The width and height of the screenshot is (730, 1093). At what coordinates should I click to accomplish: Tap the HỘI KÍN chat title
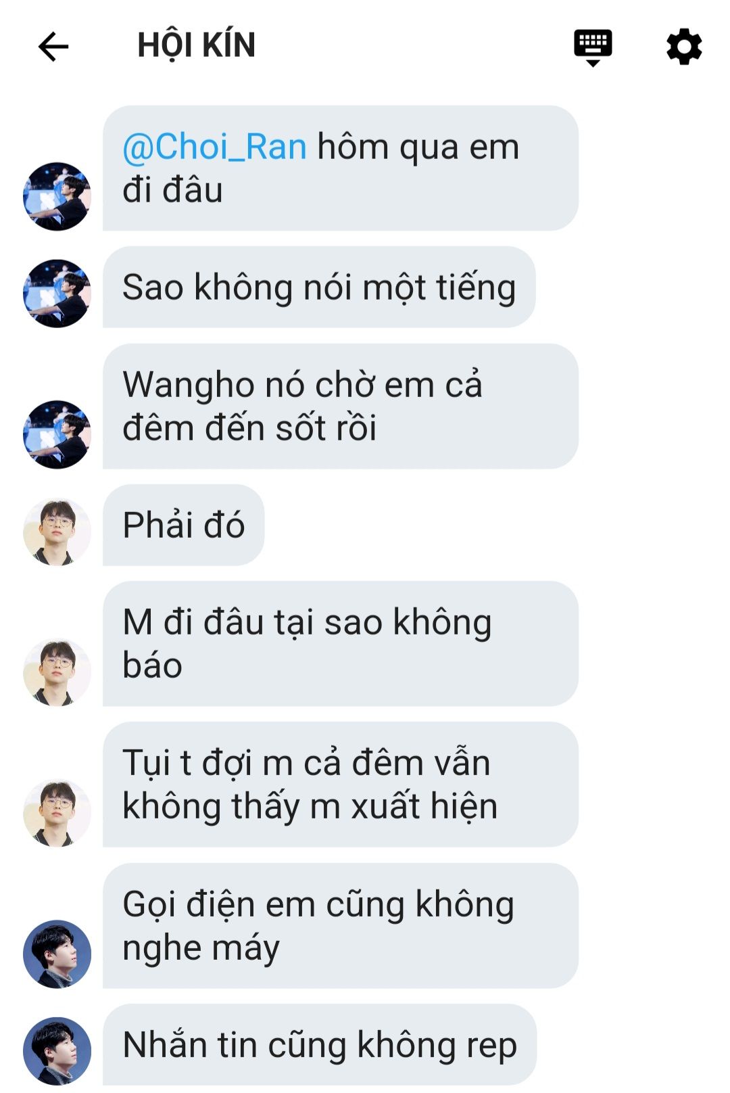click(196, 45)
